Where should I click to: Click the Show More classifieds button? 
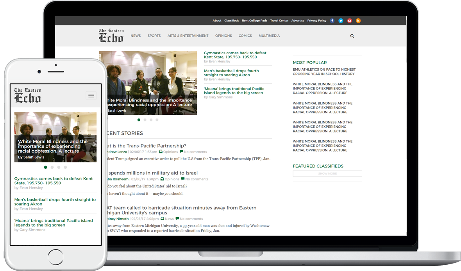click(x=327, y=174)
